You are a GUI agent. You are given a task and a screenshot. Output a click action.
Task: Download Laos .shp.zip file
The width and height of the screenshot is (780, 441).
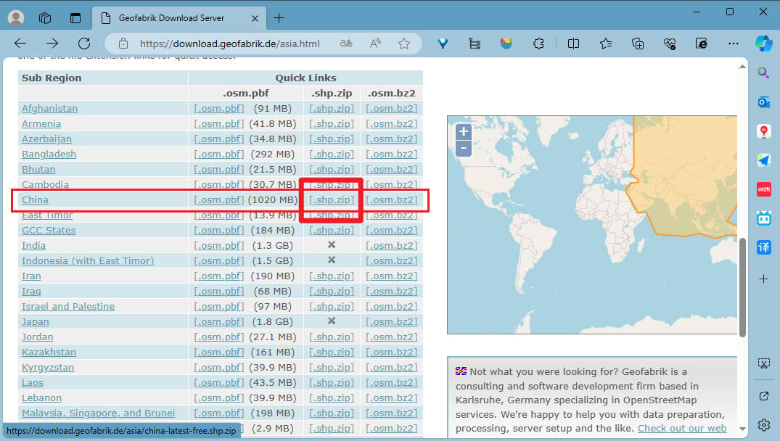point(332,383)
